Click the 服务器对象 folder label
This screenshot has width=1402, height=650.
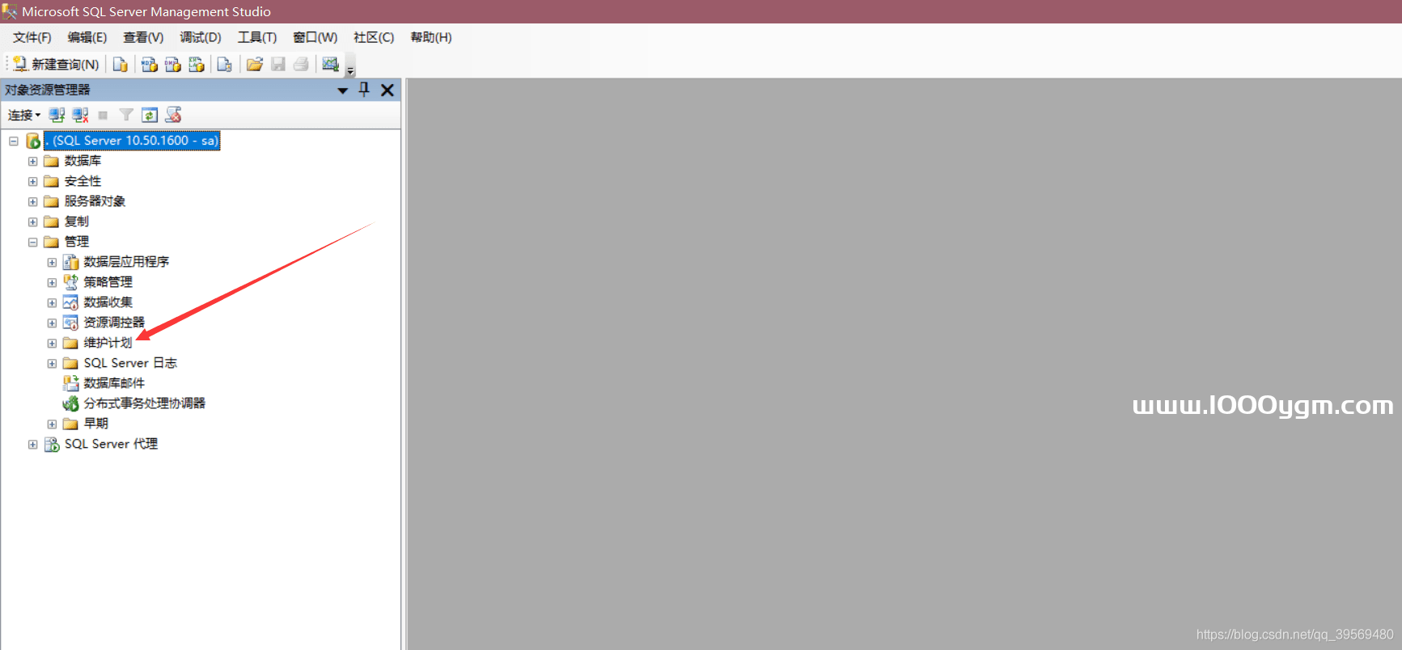(95, 201)
